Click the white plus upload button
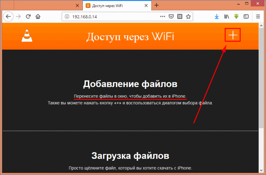 pyautogui.click(x=233, y=35)
